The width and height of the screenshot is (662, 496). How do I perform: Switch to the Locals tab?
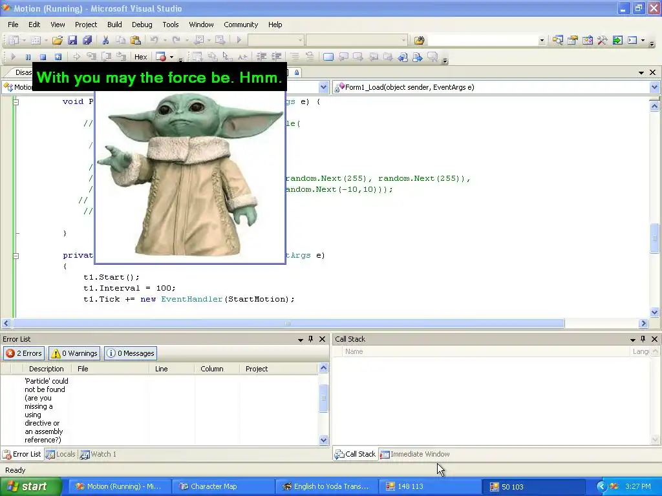click(x=61, y=454)
